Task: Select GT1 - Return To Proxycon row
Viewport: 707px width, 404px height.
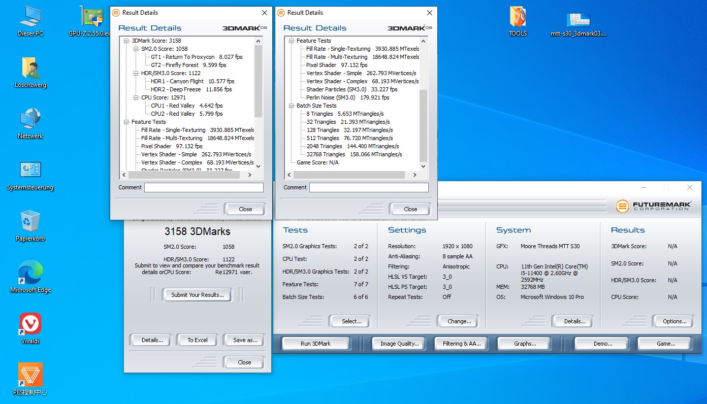Action: pyautogui.click(x=197, y=57)
